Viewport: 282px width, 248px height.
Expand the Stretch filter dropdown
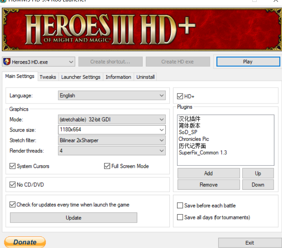point(112,140)
